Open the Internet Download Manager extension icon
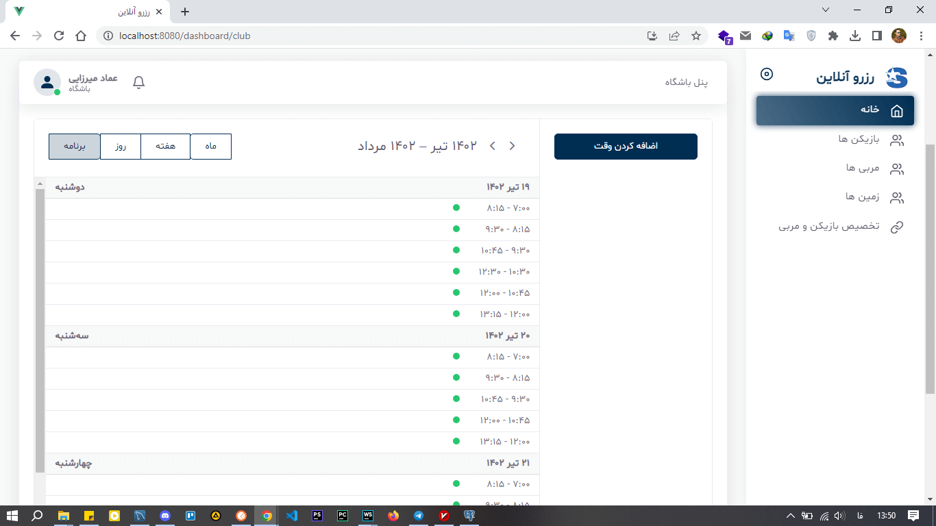The height and width of the screenshot is (526, 936). [x=767, y=36]
